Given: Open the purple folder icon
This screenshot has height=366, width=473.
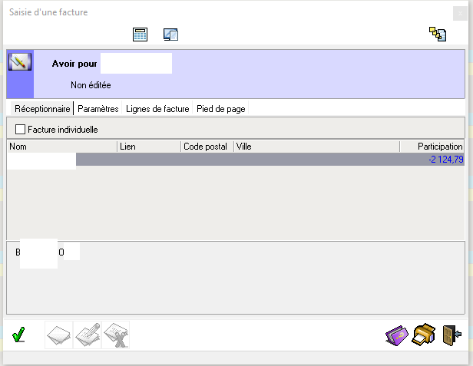Looking at the screenshot, I should pos(398,335).
